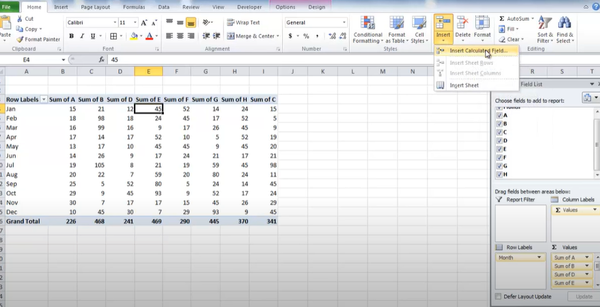Open Sum of D field dropdown
Image resolution: width=600 pixels, height=307 pixels.
click(x=587, y=275)
